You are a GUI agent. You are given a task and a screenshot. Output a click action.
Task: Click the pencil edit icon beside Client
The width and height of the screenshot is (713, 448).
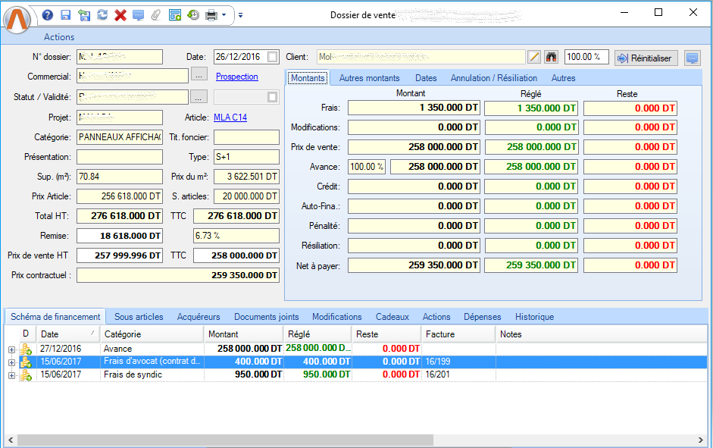click(534, 57)
